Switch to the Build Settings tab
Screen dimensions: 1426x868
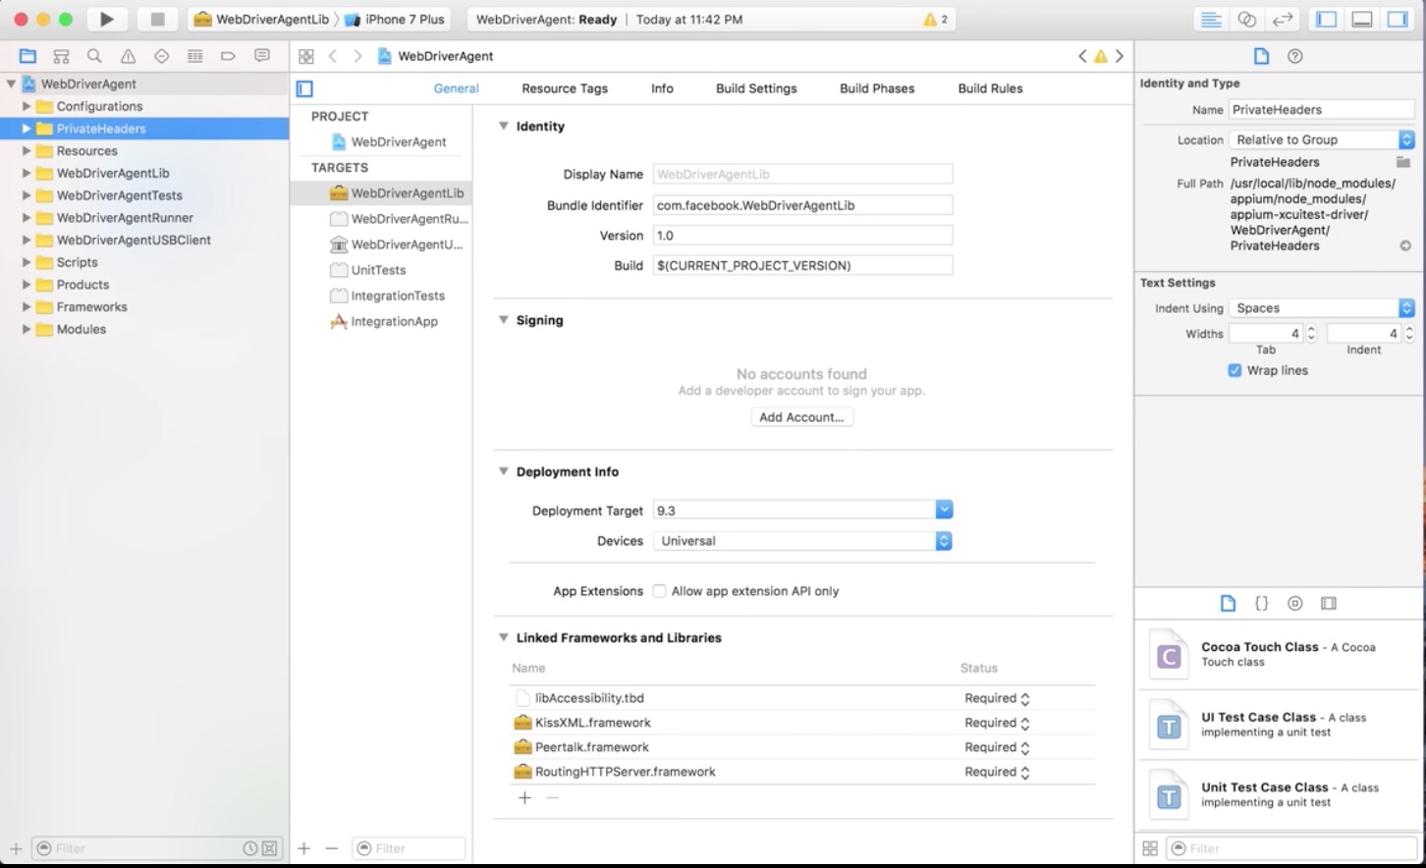click(x=756, y=88)
